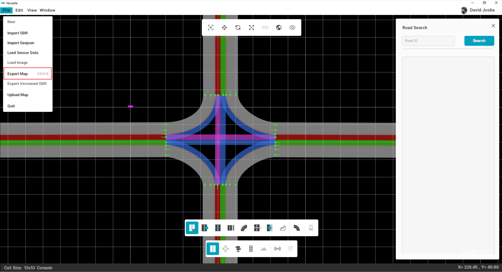Screen dimensions: 502x272
Task: Click the sensor broadcast signal icon
Action: click(x=278, y=249)
